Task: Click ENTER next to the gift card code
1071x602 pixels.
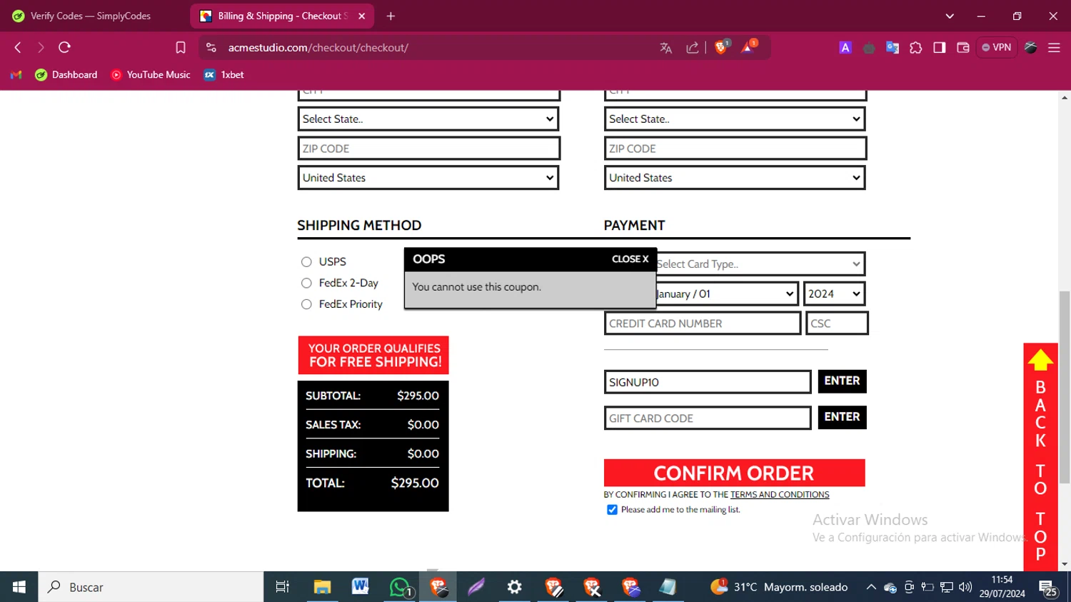Action: [x=842, y=417]
